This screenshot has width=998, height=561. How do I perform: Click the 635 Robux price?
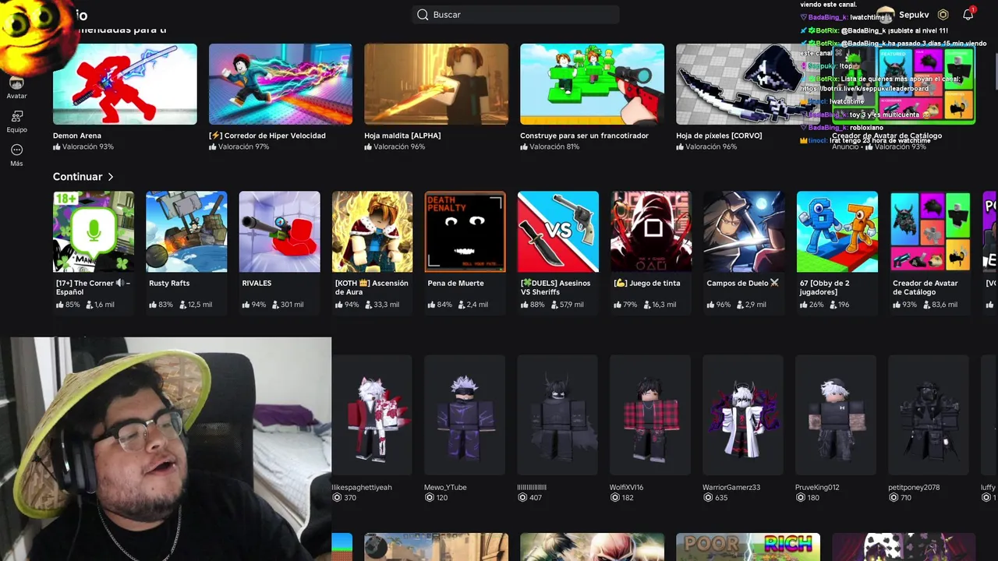[720, 498]
